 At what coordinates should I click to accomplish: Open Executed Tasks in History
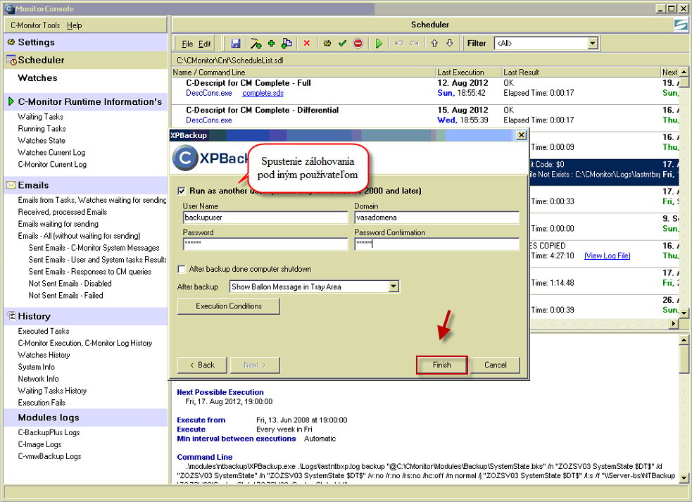click(43, 331)
